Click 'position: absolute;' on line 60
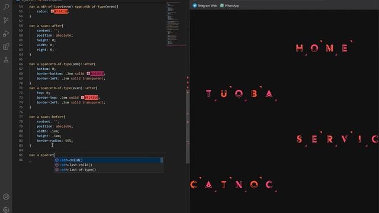Image resolution: width=379 pixels, height=213 pixels. 54,35
